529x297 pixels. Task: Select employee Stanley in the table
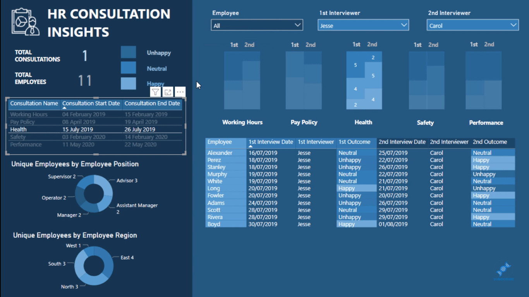pyautogui.click(x=226, y=167)
